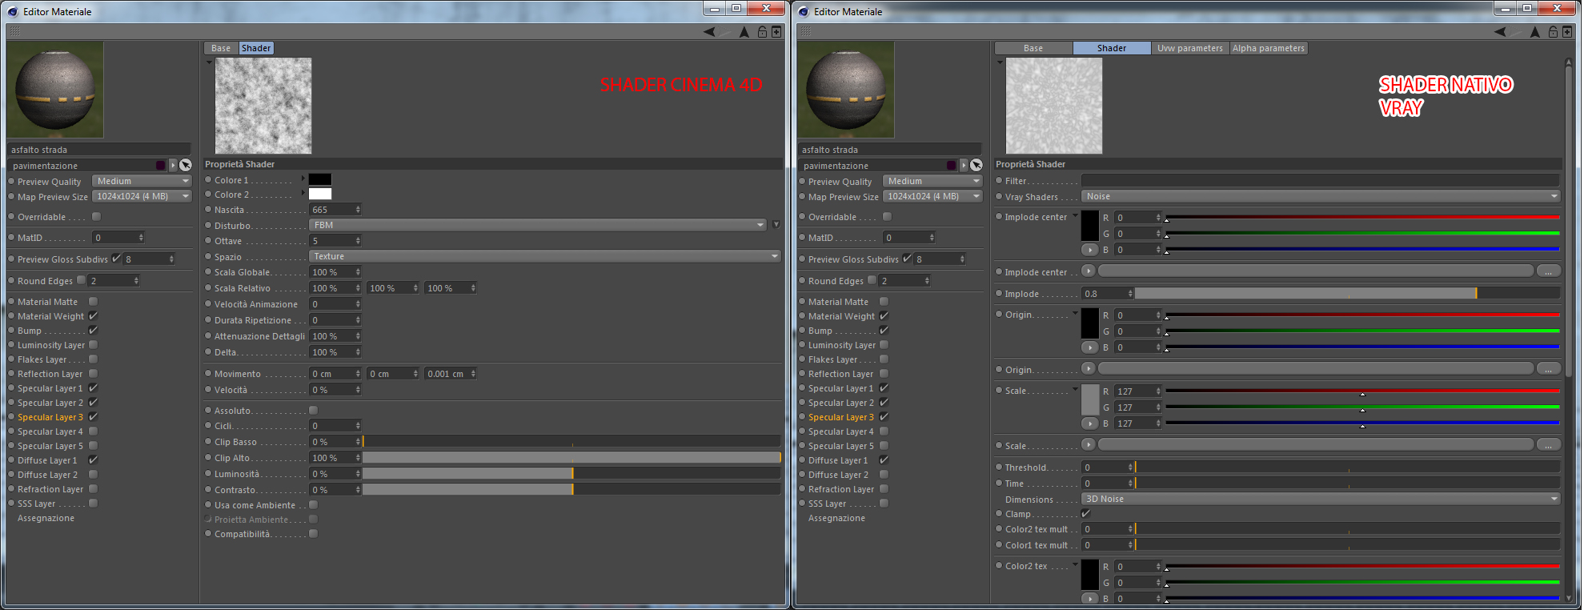
Task: Toggle Overridable checkbox in the left window
Action: [97, 217]
